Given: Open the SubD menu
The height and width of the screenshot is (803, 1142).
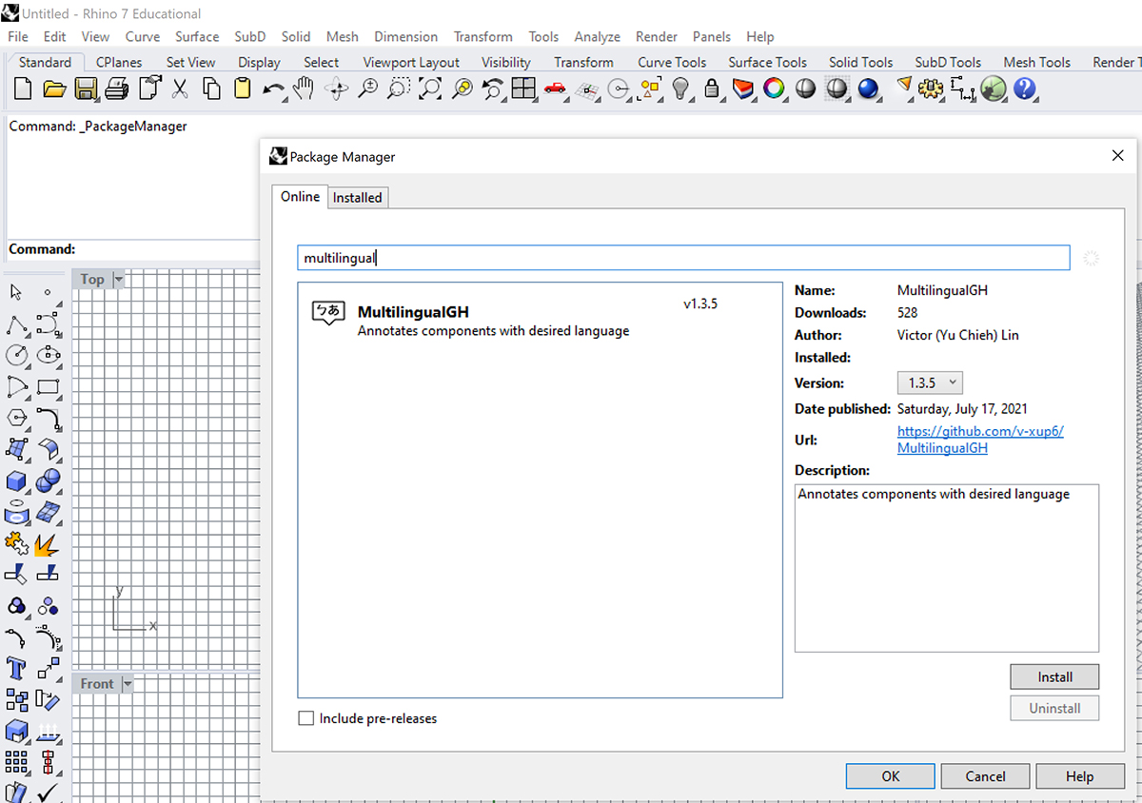Looking at the screenshot, I should tap(250, 36).
